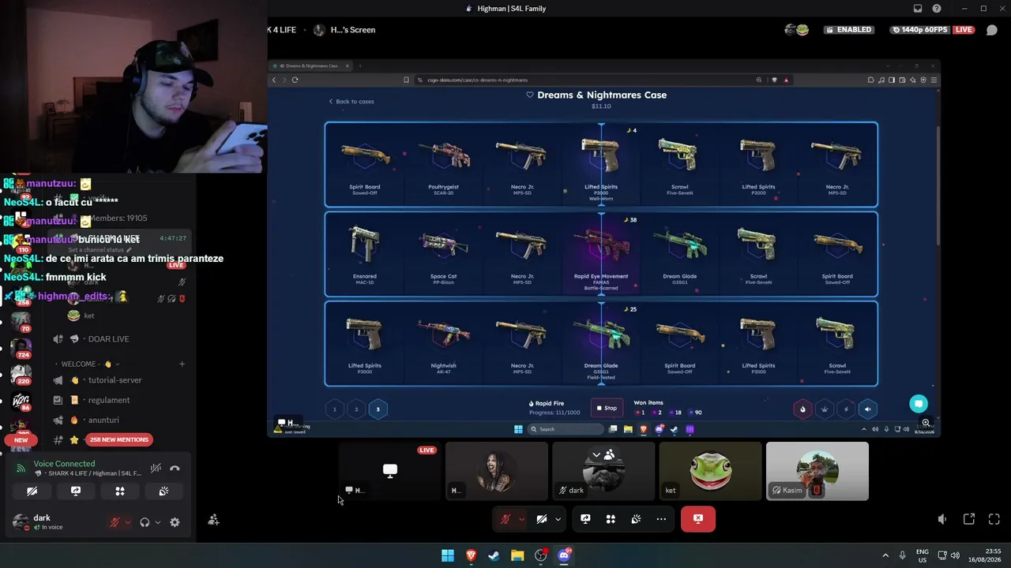Stop the Rapid Fire case opening
This screenshot has height=568, width=1011.
(x=607, y=408)
